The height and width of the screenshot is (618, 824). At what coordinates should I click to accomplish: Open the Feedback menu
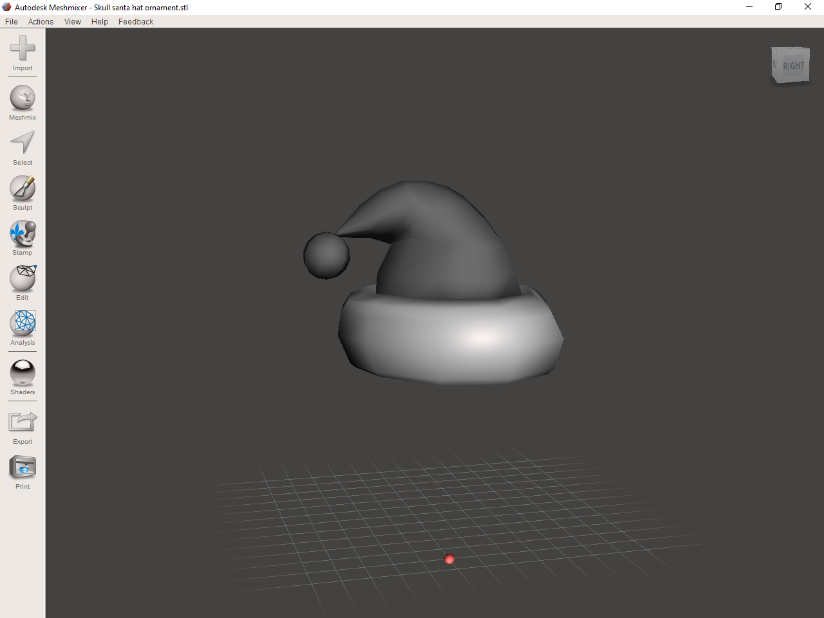pos(135,21)
